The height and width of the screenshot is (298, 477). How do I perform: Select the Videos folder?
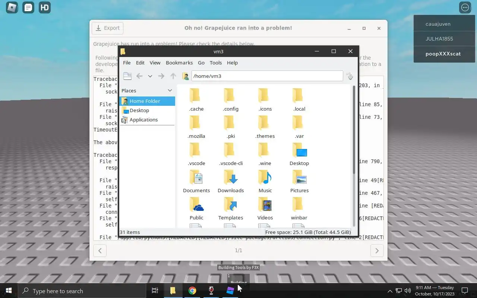(x=265, y=209)
